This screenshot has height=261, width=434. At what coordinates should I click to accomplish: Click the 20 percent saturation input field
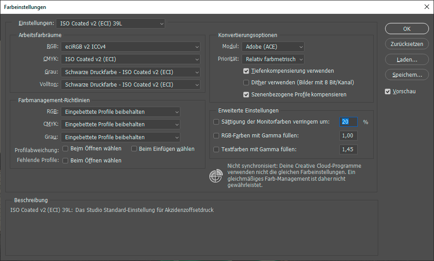[x=348, y=121]
